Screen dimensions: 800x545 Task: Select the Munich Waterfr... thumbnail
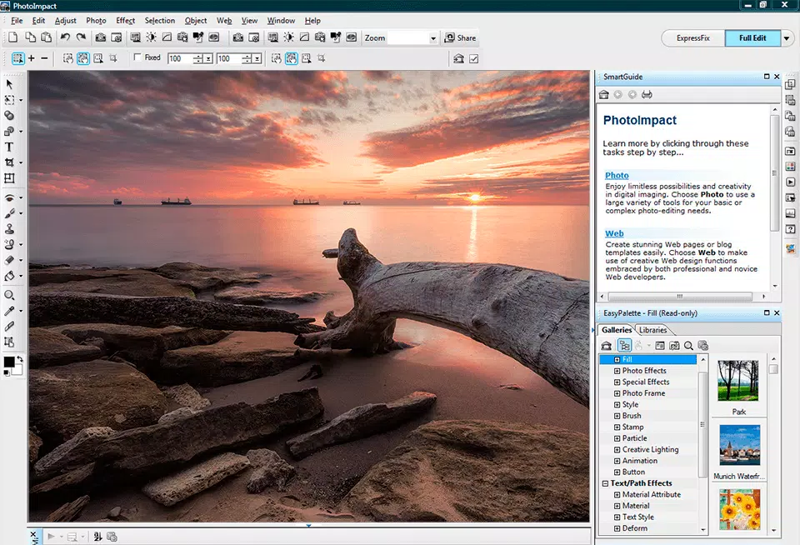(x=739, y=445)
